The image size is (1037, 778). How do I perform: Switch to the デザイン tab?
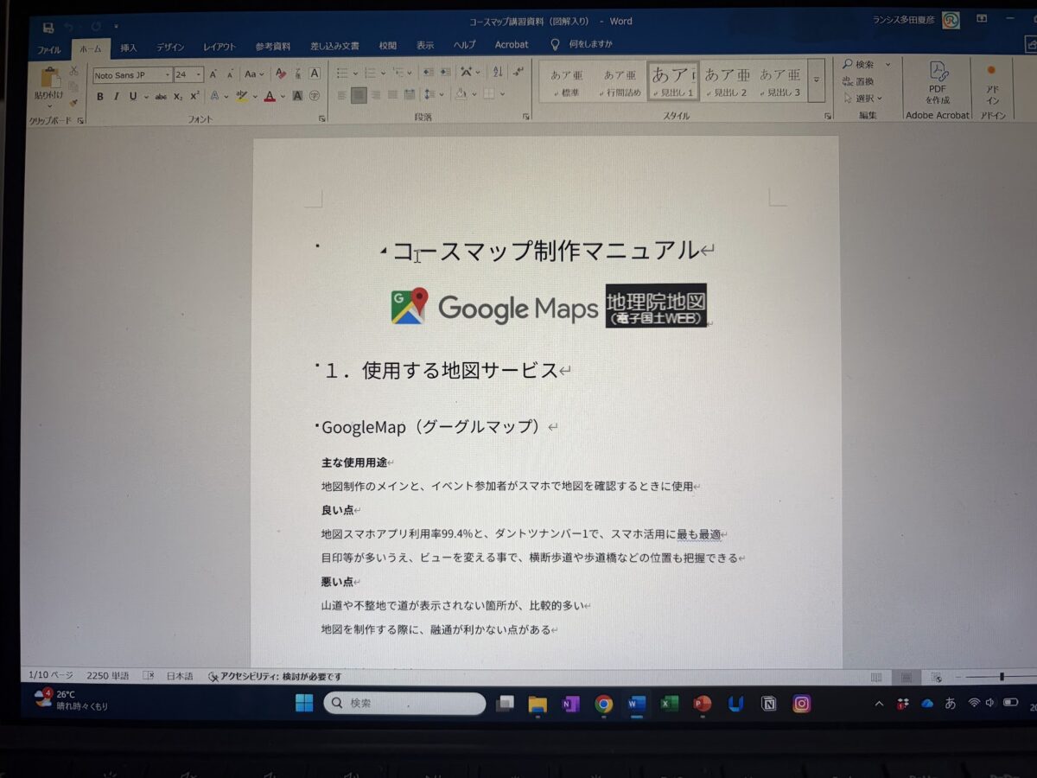[x=170, y=48]
